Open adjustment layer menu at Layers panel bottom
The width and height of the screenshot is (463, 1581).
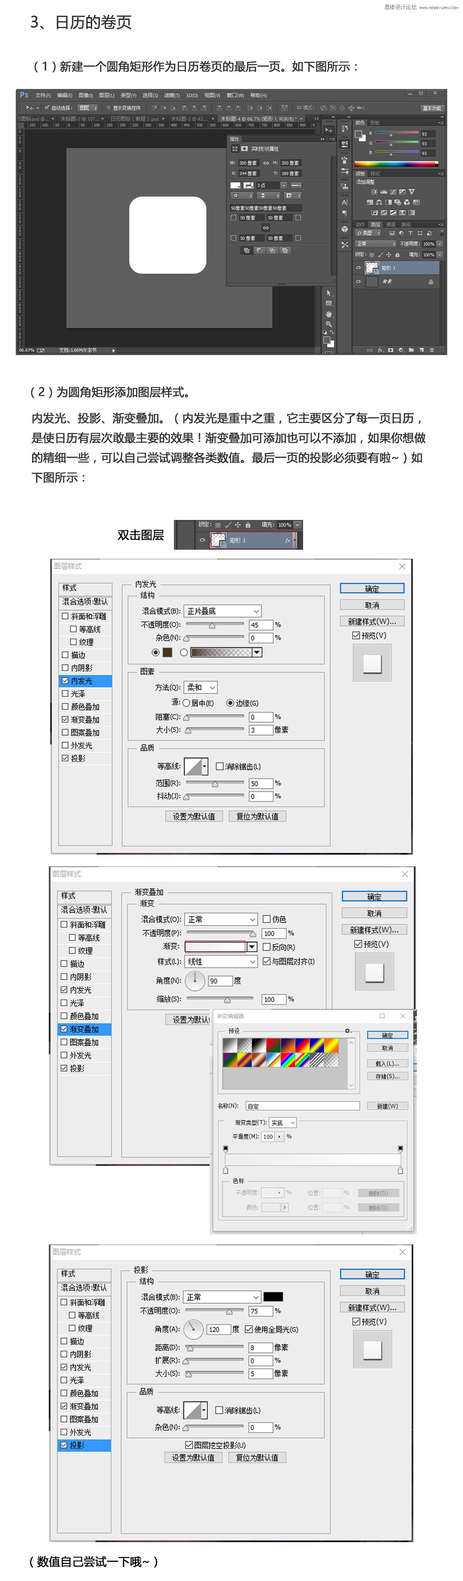tap(401, 350)
